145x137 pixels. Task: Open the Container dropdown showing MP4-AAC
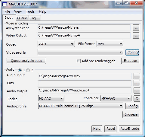tap(116, 98)
